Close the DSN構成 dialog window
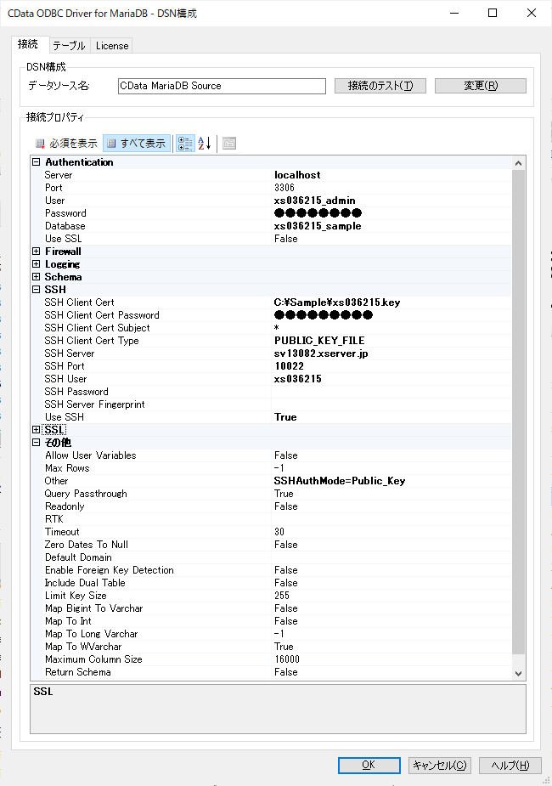The height and width of the screenshot is (786, 552). [532, 13]
